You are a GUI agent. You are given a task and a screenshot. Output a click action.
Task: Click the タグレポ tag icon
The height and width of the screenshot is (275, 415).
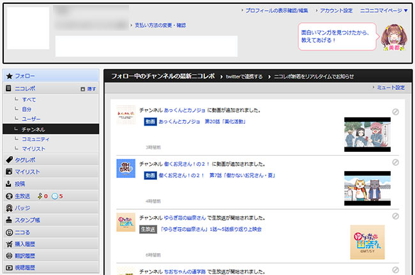point(10,160)
